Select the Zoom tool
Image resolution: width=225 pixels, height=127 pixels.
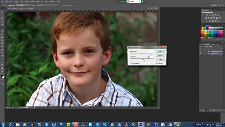click(x=2, y=71)
